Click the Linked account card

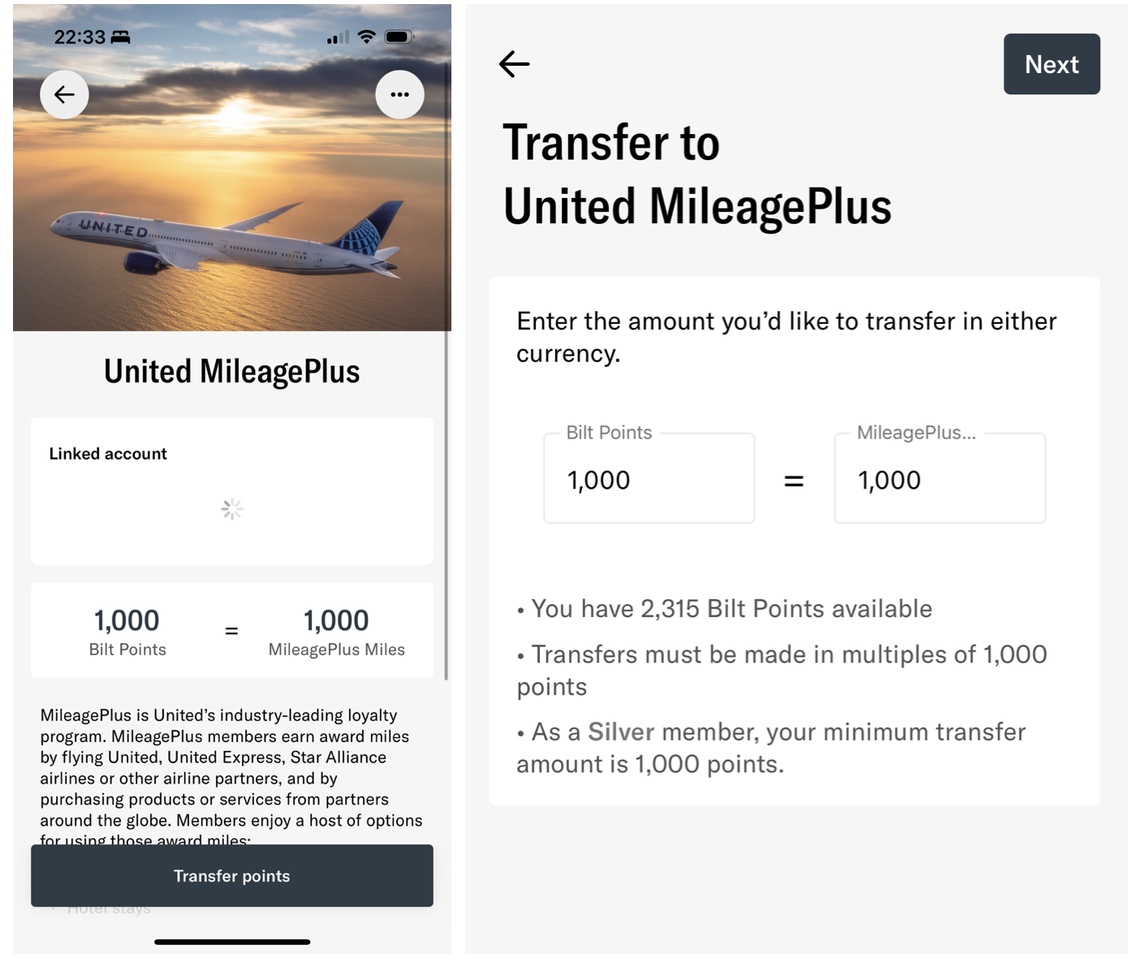click(232, 491)
